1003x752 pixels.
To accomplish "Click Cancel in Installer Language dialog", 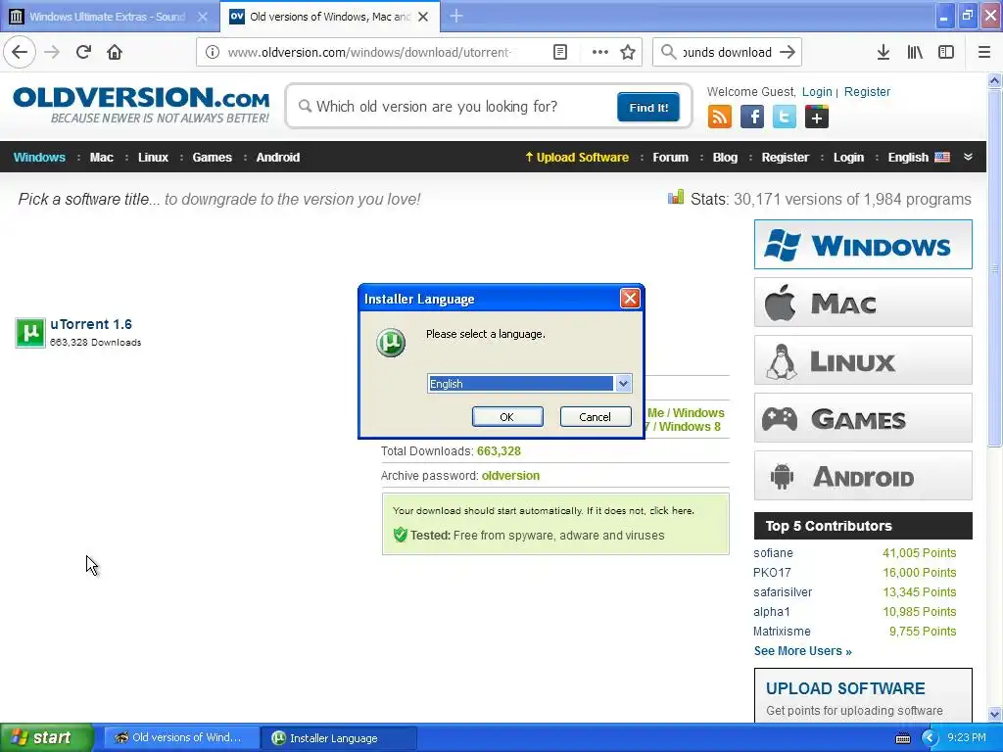I will [x=595, y=417].
